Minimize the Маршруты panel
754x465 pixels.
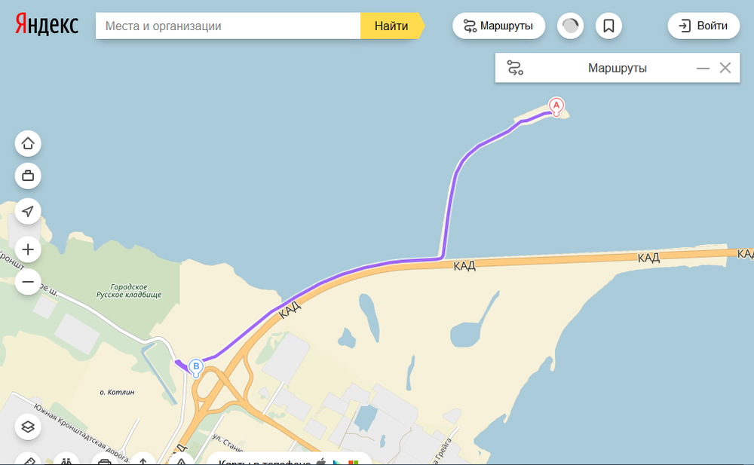coord(703,69)
